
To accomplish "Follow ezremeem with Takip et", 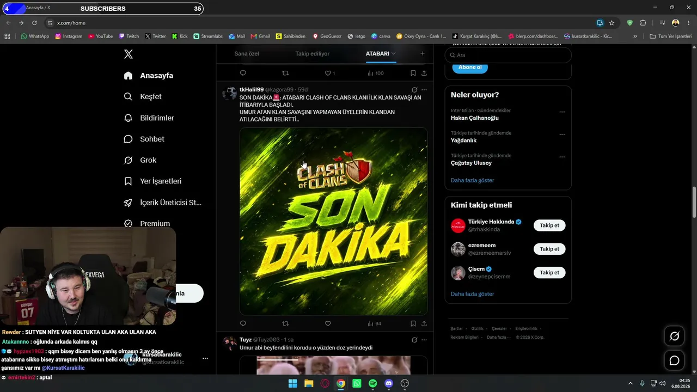I will click(x=549, y=249).
